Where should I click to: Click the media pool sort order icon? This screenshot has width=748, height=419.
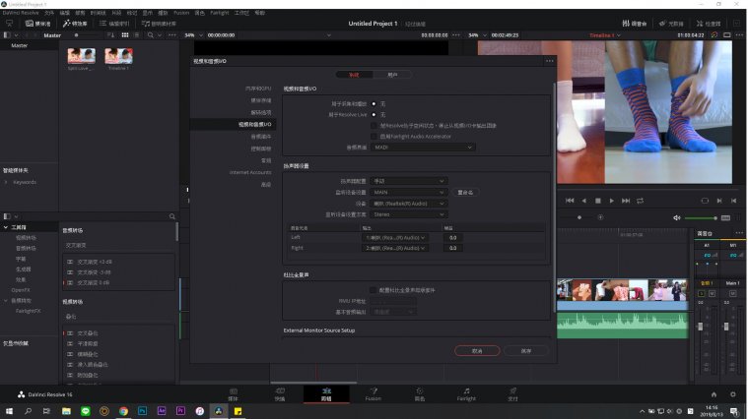coord(110,35)
